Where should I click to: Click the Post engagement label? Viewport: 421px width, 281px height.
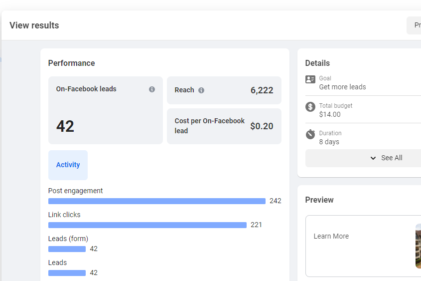[75, 191]
